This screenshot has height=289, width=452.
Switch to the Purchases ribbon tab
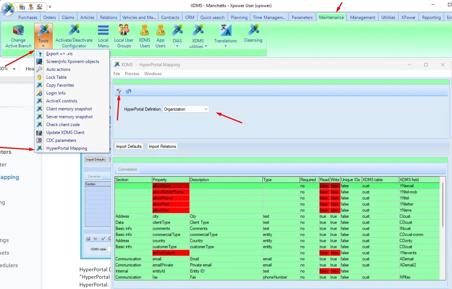28,17
